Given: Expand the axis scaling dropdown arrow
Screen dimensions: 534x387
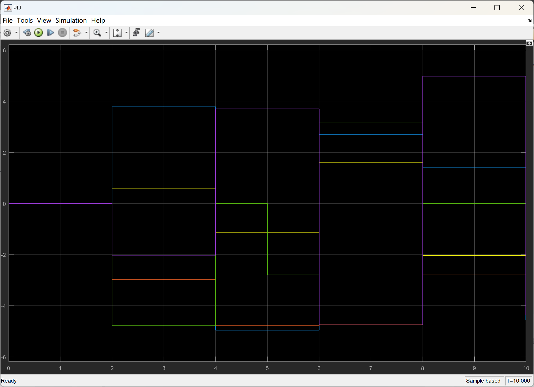Looking at the screenshot, I should [x=126, y=33].
